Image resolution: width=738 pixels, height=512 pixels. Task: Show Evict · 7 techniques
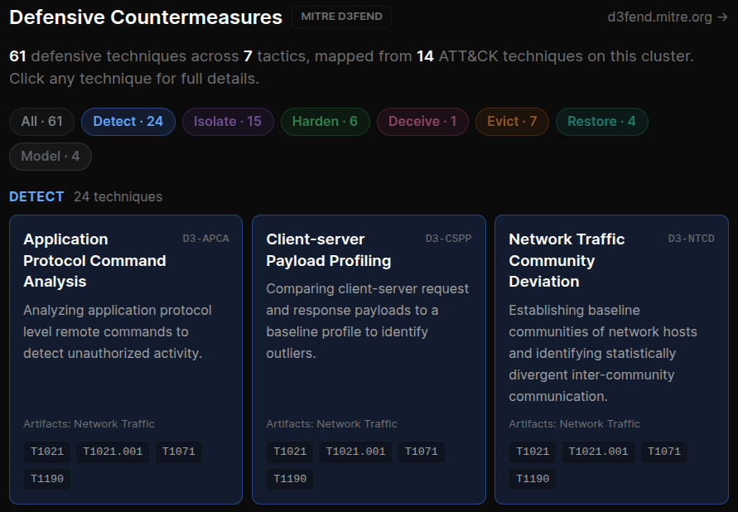pyautogui.click(x=512, y=122)
